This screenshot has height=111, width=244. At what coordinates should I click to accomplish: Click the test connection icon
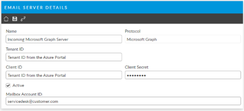23,19
